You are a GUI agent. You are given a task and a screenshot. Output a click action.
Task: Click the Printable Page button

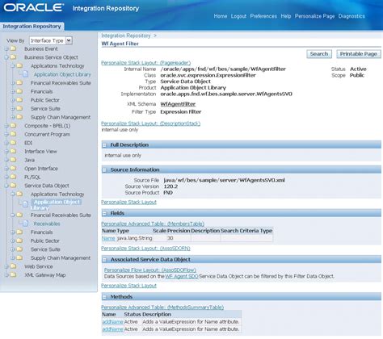(358, 54)
